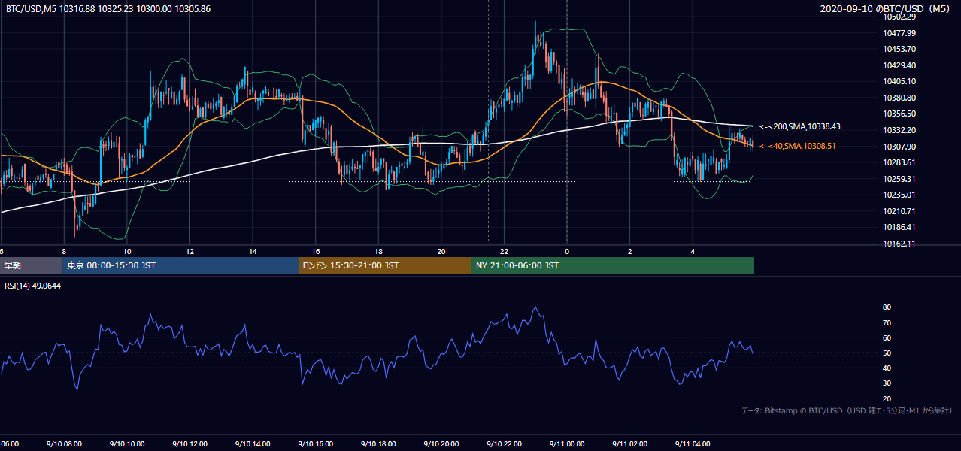Click RSI scale value 40
961x451 pixels.
coord(887,368)
